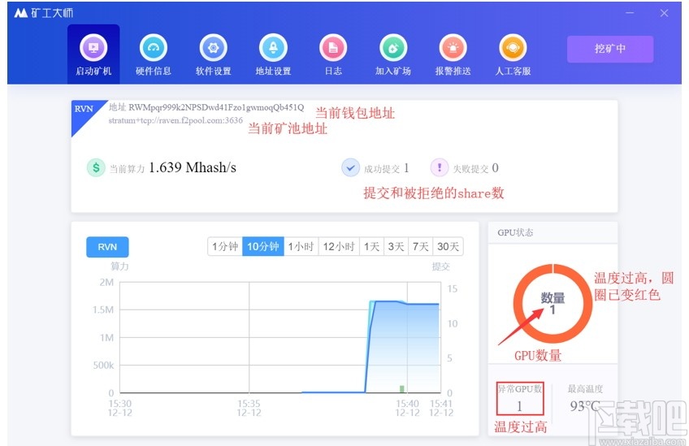This screenshot has height=446, width=689.
Task: Click the 成功提交 checkmark icon
Action: [350, 168]
